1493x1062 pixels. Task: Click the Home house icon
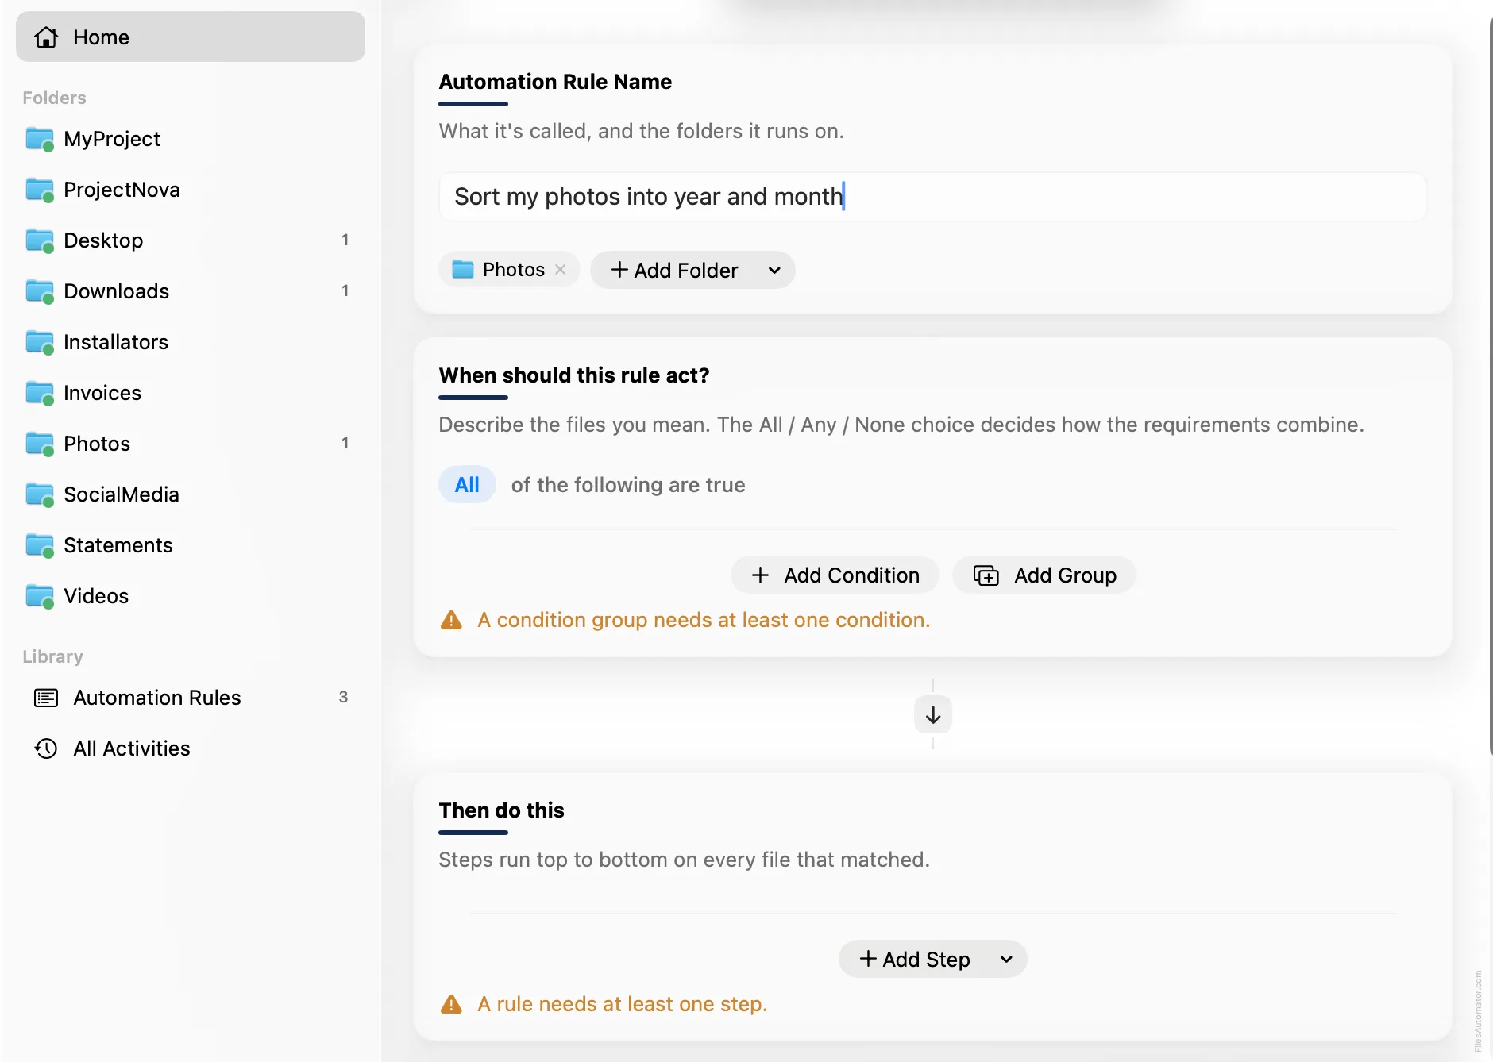[46, 37]
